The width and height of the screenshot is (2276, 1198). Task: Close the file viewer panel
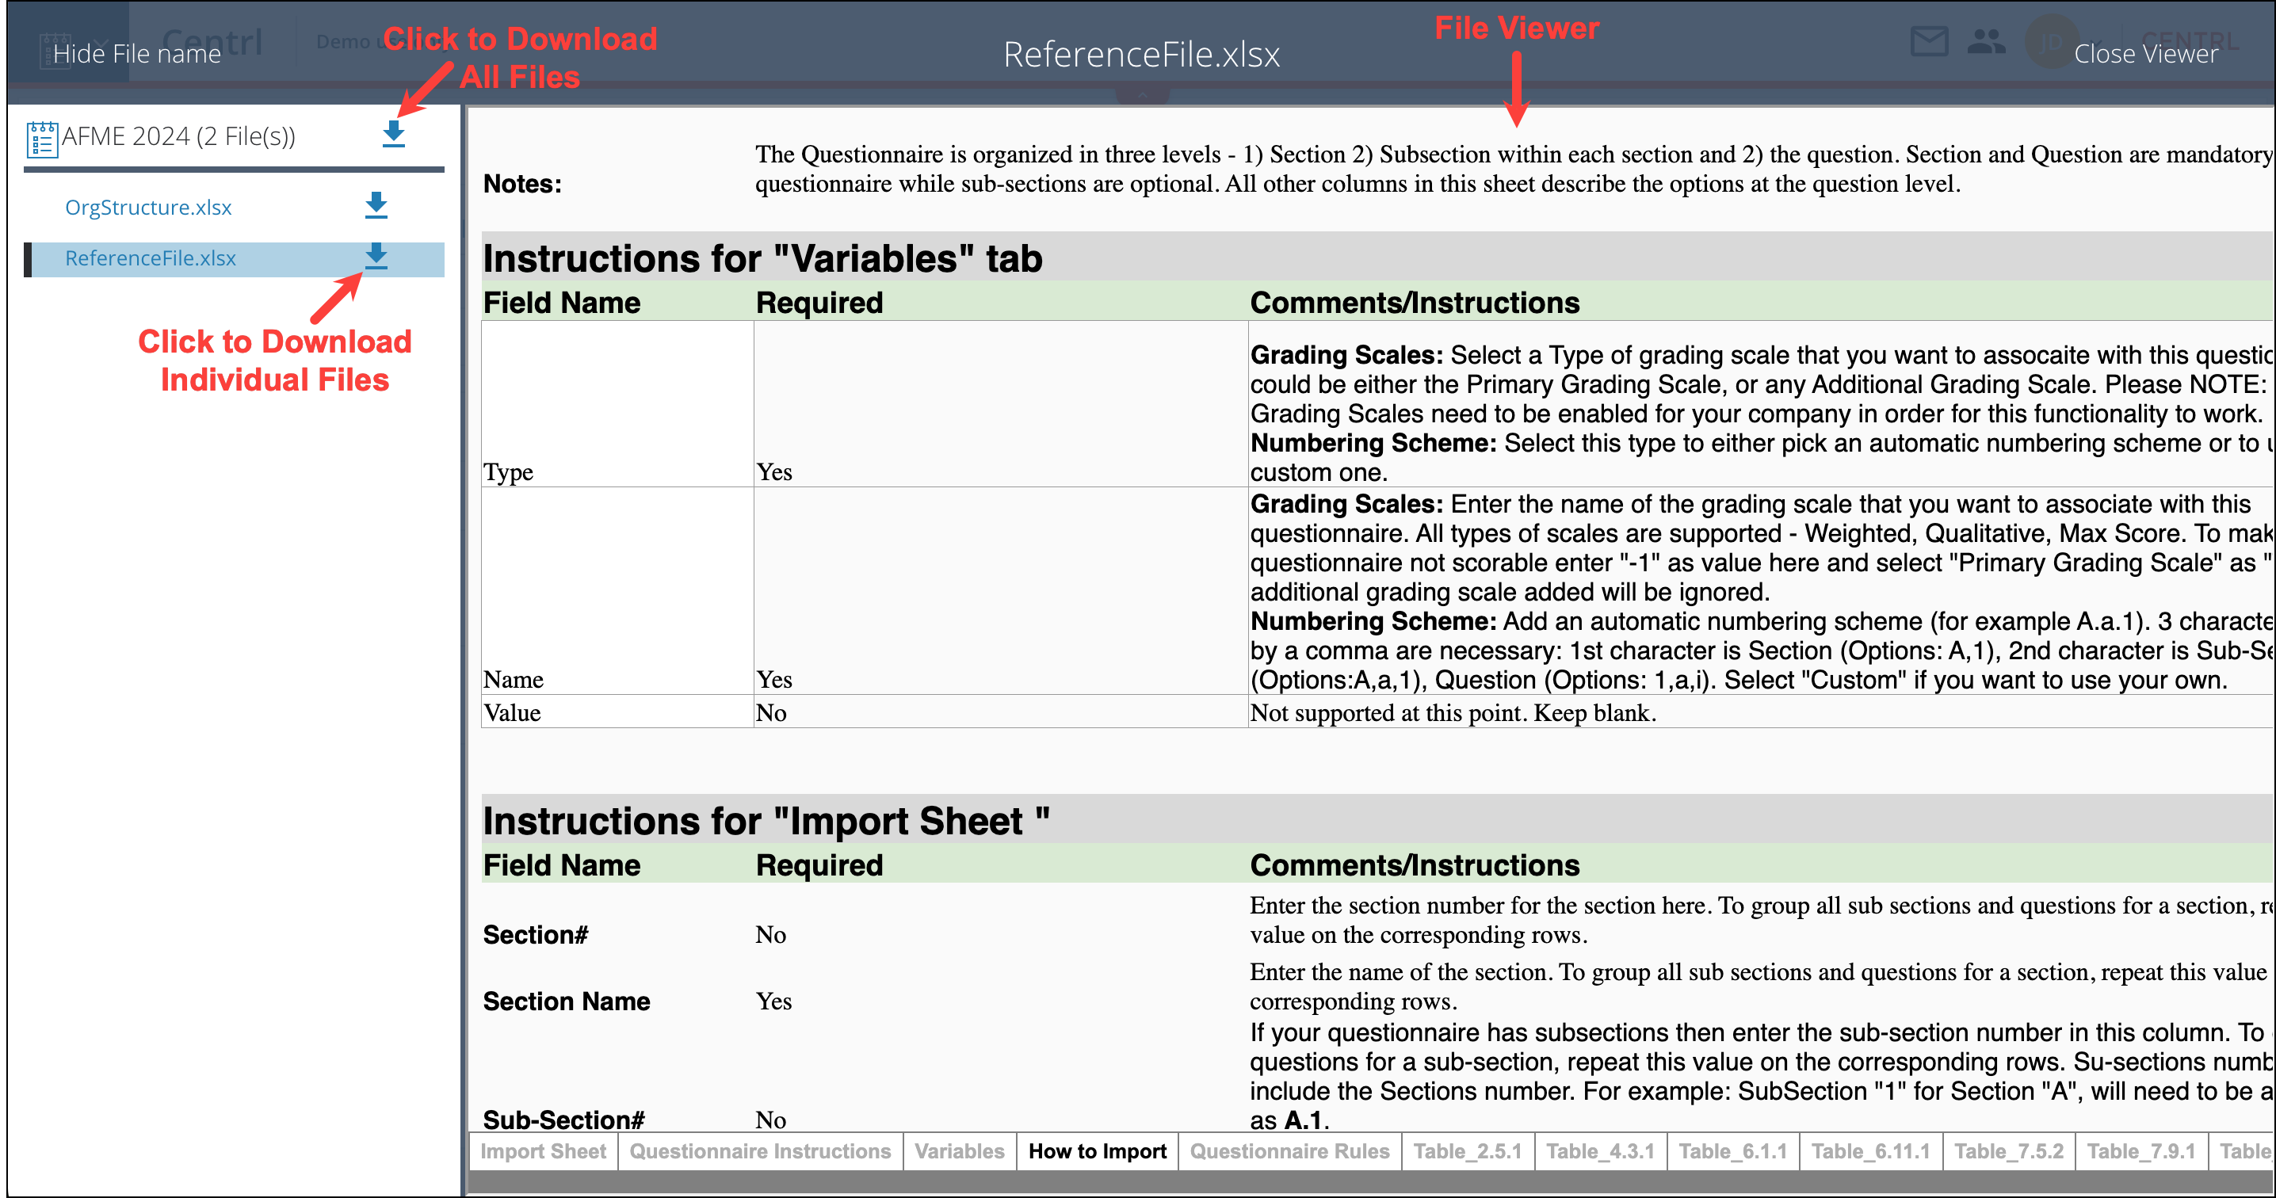(2144, 52)
